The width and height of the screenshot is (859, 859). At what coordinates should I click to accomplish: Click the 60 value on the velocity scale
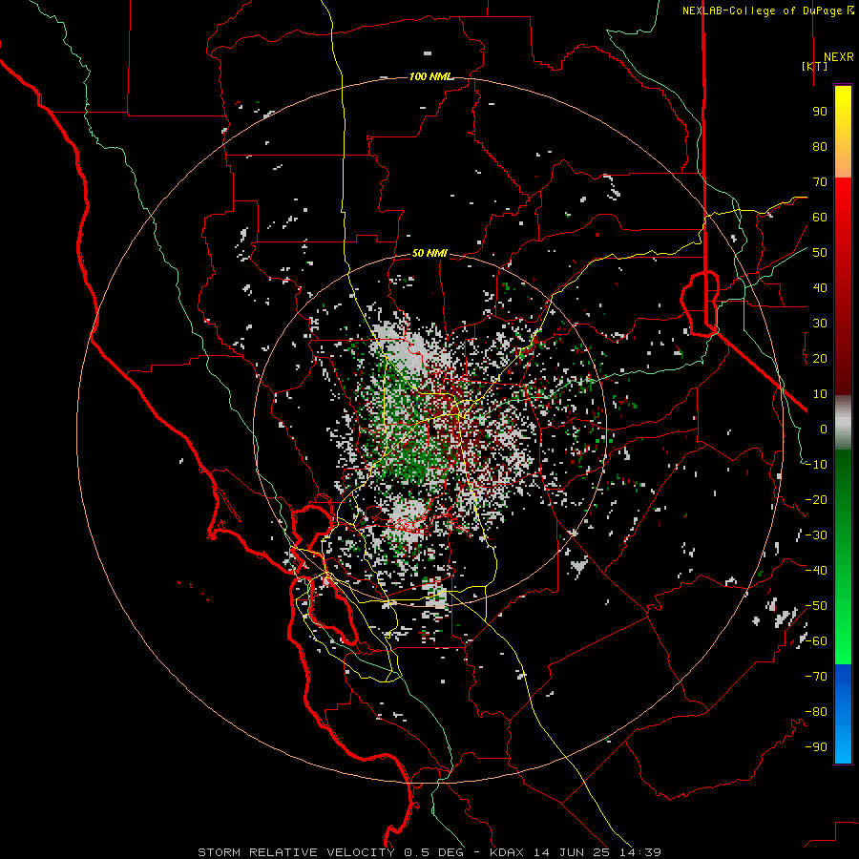tap(820, 218)
